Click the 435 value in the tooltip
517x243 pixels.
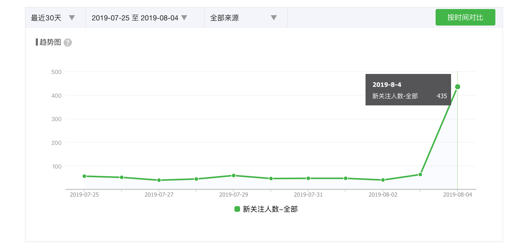[x=442, y=96]
